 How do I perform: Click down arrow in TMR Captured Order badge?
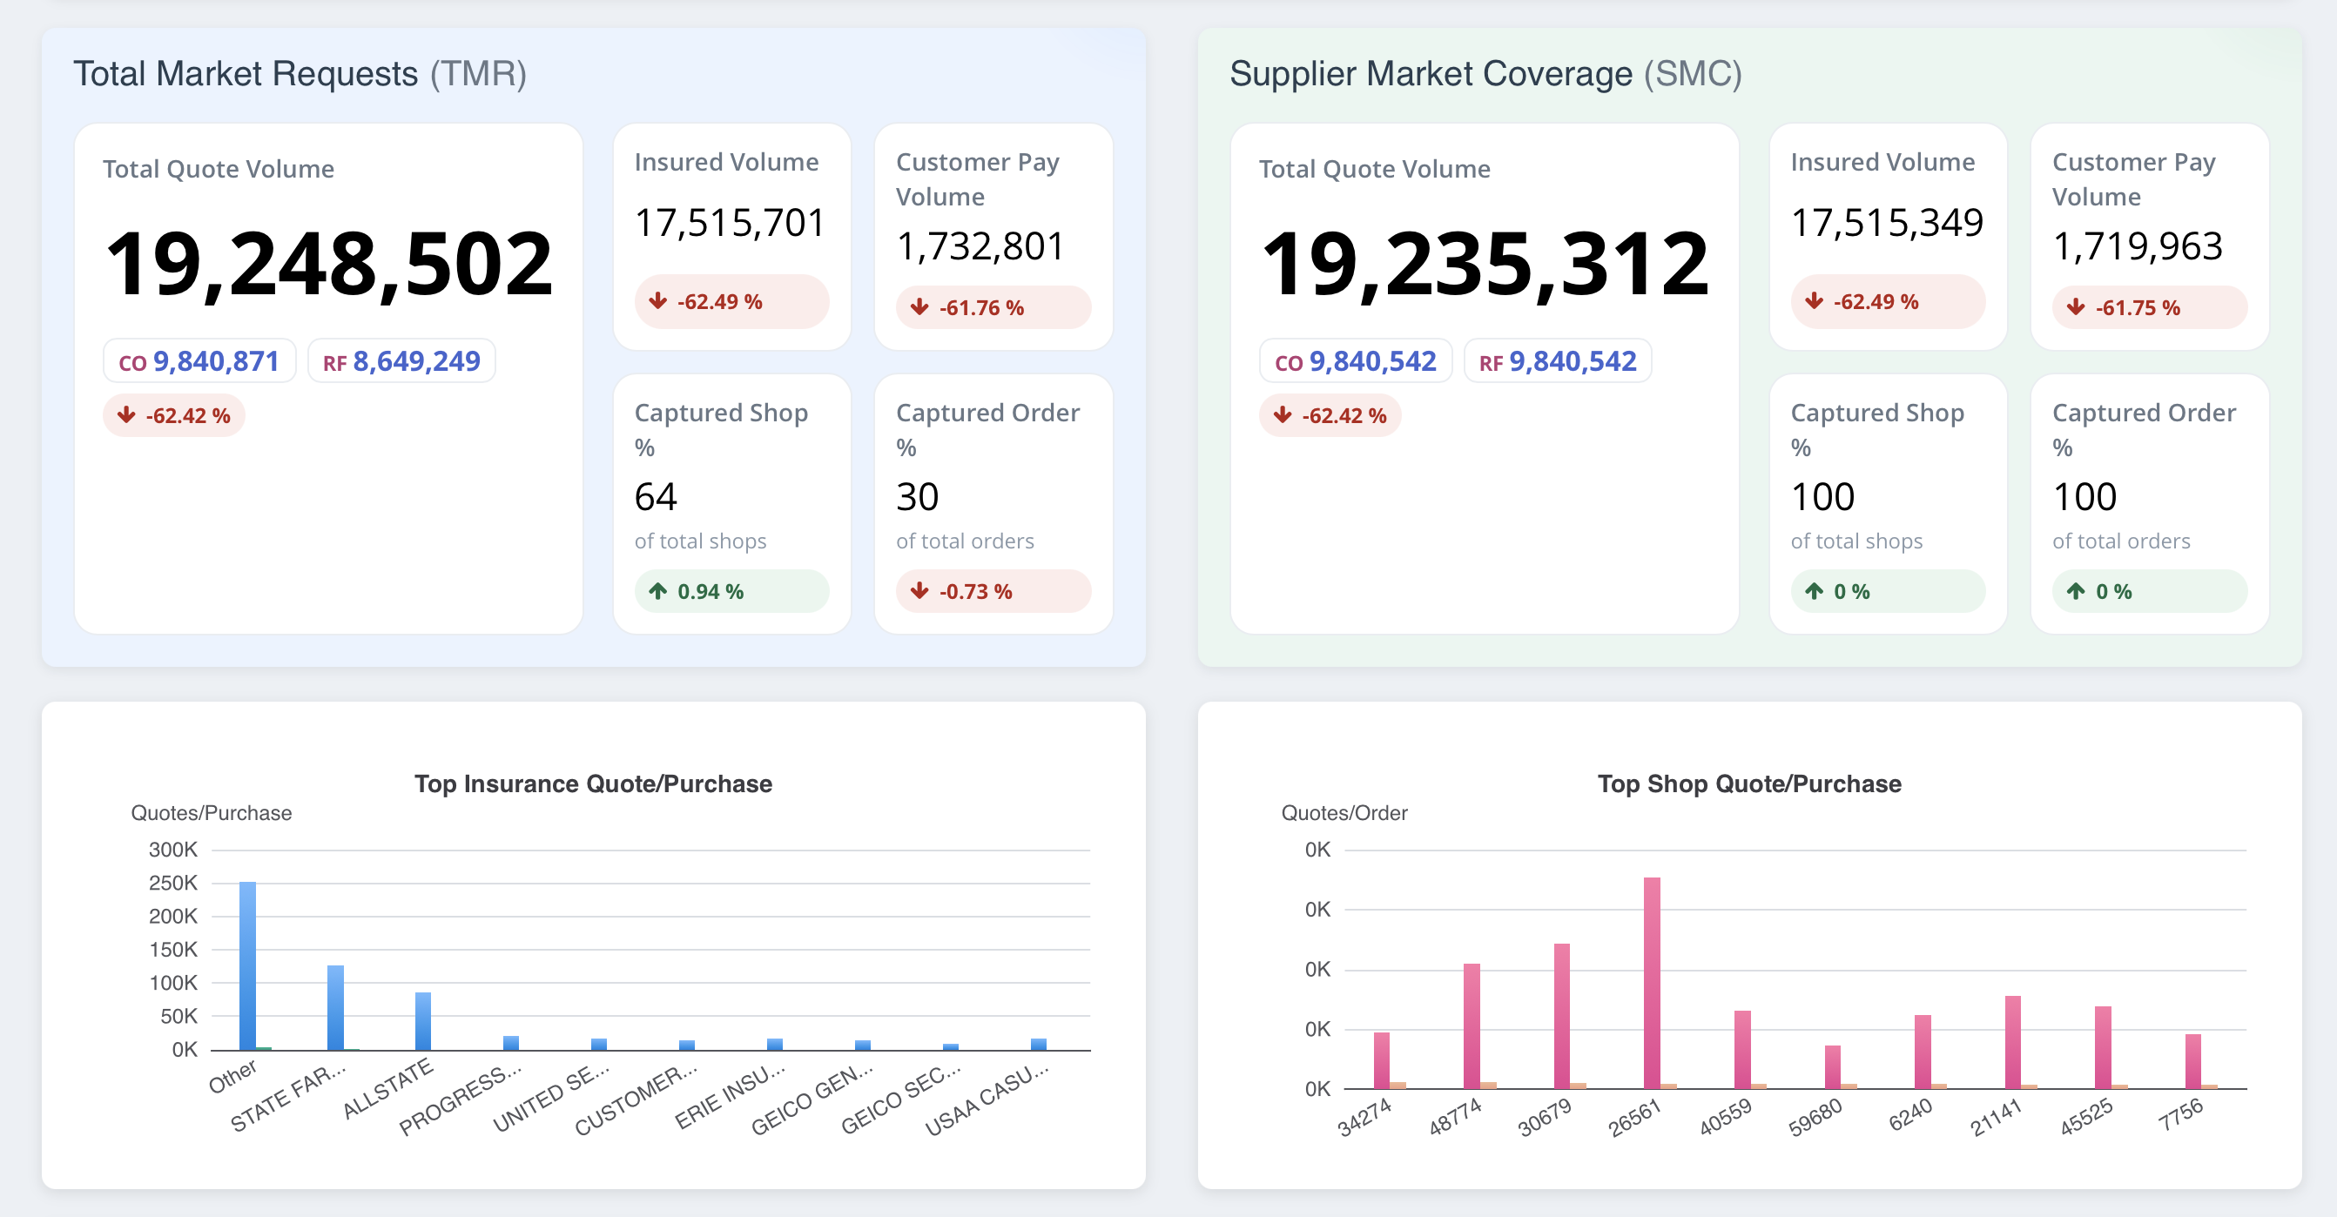pyautogui.click(x=919, y=591)
